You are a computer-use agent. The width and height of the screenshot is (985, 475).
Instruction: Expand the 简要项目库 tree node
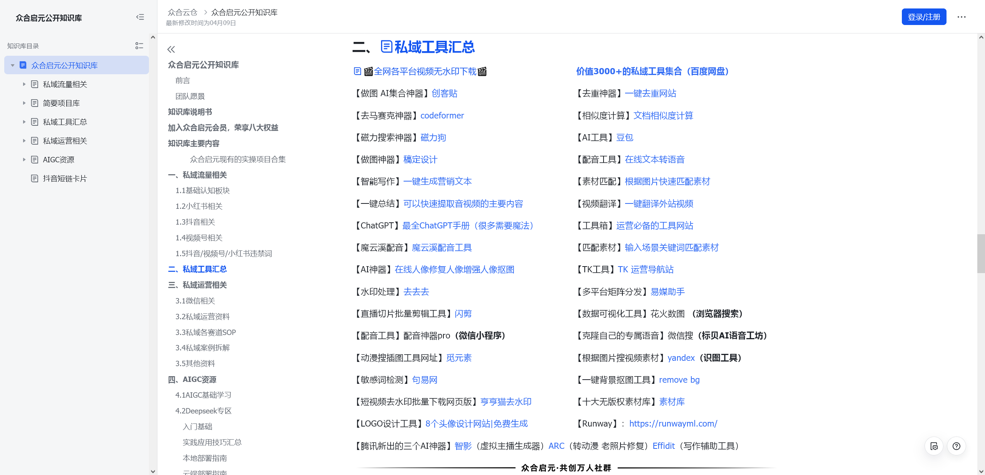pyautogui.click(x=24, y=103)
